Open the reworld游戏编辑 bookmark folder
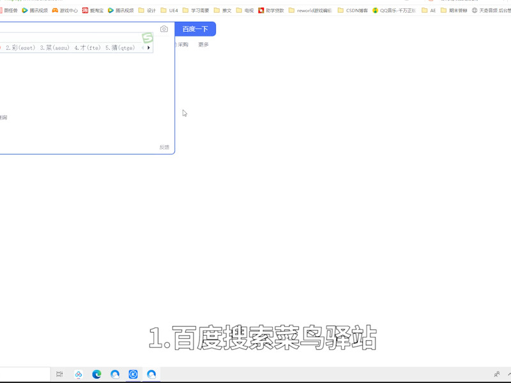Viewport: 511px width, 383px height. pos(310,10)
